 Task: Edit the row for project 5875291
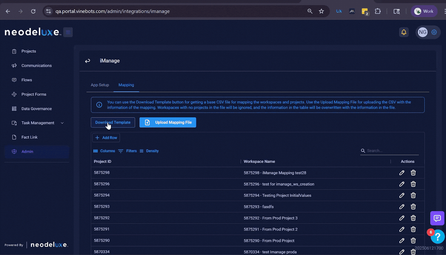point(402,229)
